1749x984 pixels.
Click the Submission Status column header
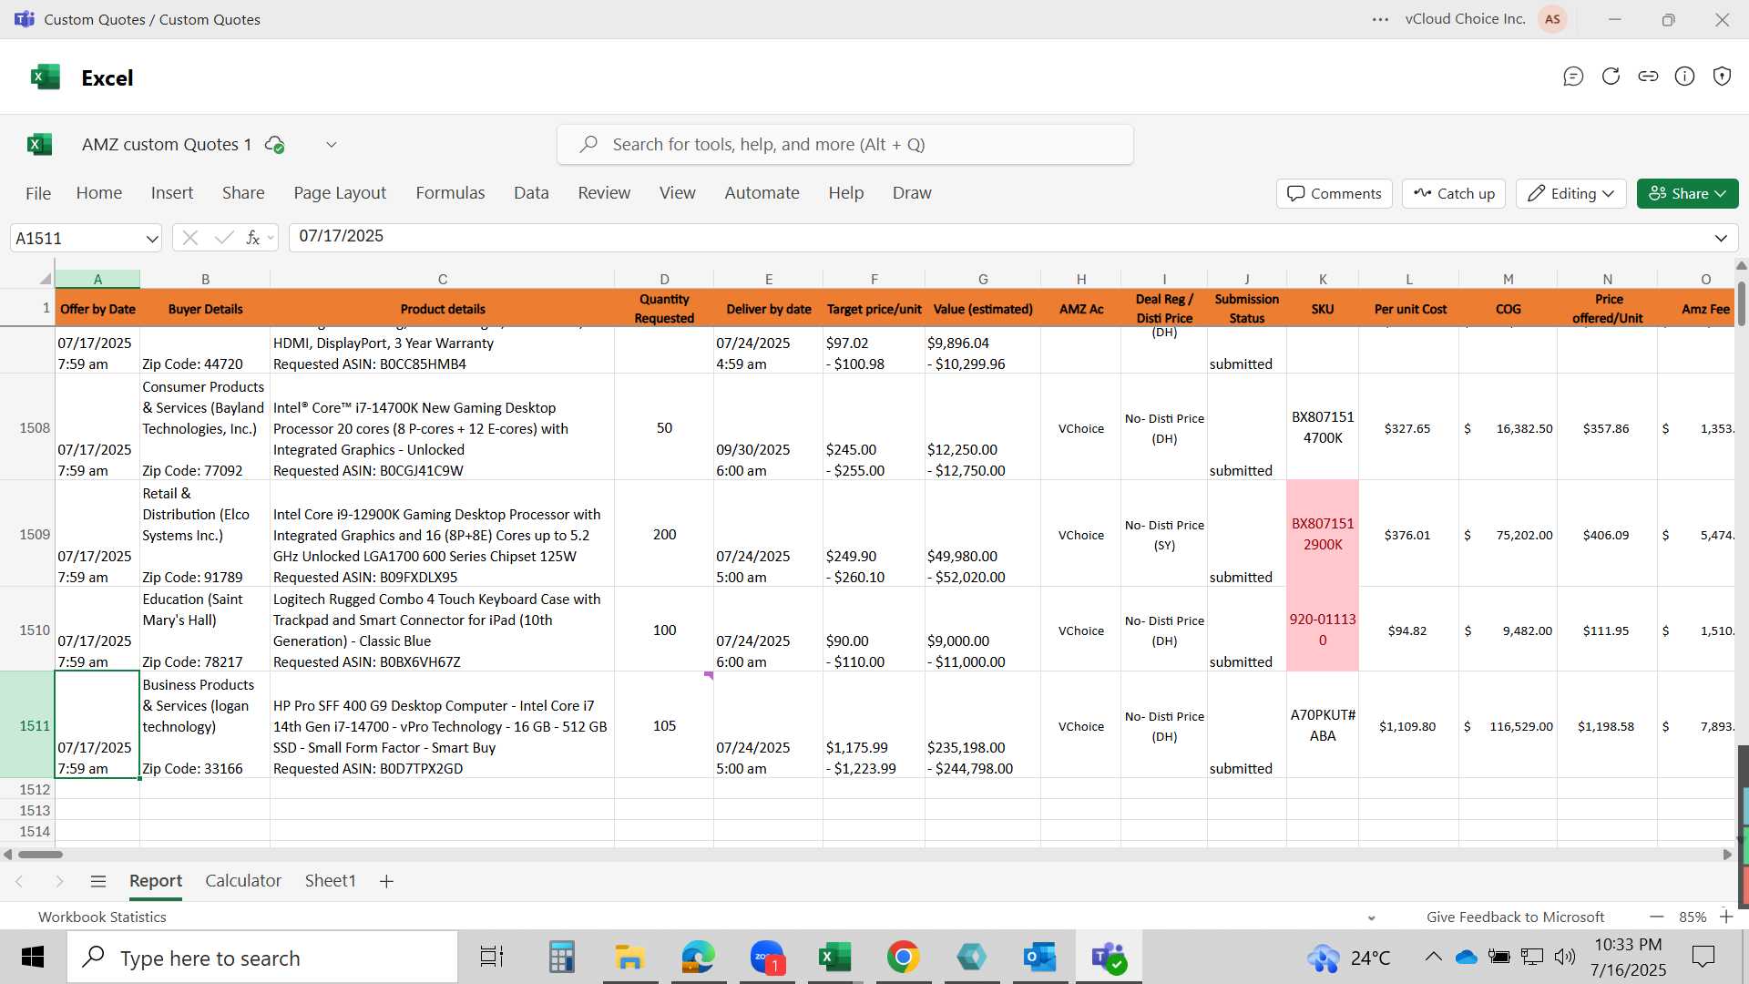1246,308
